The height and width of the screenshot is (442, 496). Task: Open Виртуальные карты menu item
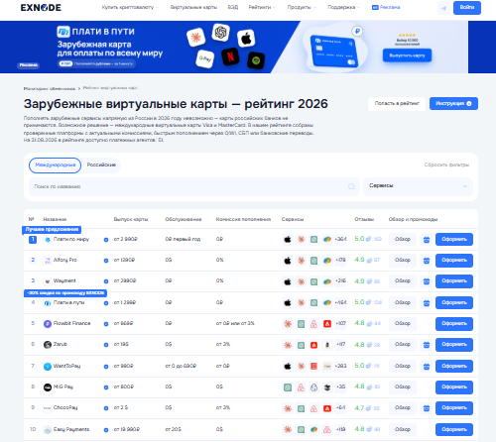[x=193, y=7]
